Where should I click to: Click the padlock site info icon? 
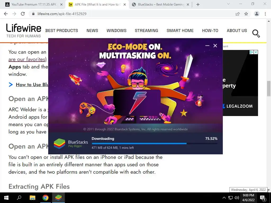(x=33, y=14)
